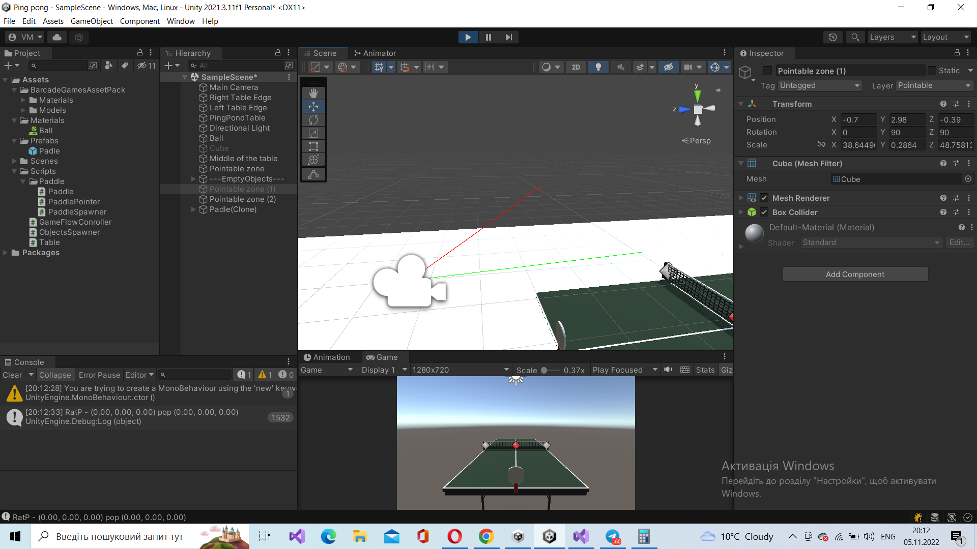977x549 pixels.
Task: Toggle Game view mute audio icon
Action: (668, 370)
